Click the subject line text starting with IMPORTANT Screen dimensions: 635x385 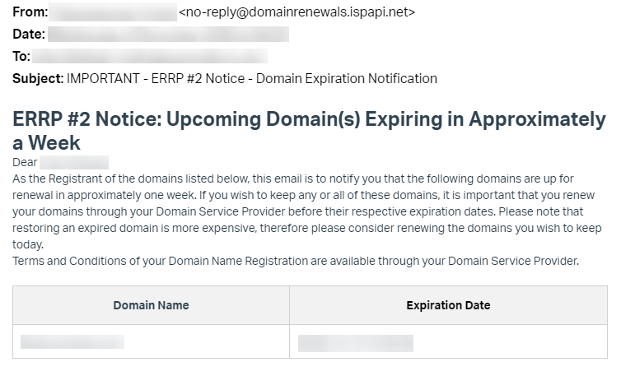(252, 79)
